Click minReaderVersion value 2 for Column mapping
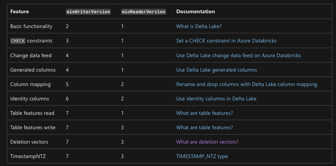This screenshot has height=166, width=336. pos(122,84)
